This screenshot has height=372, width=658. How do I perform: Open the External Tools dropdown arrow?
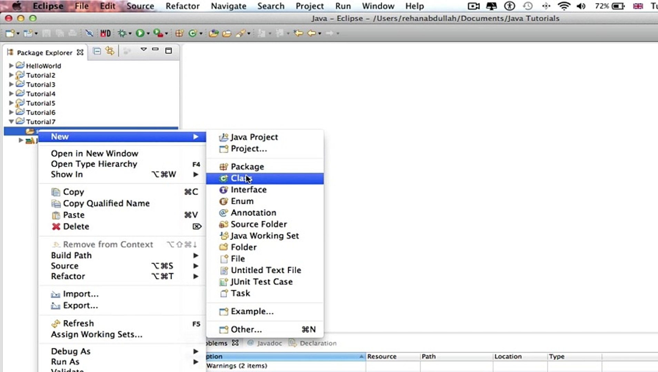click(167, 34)
